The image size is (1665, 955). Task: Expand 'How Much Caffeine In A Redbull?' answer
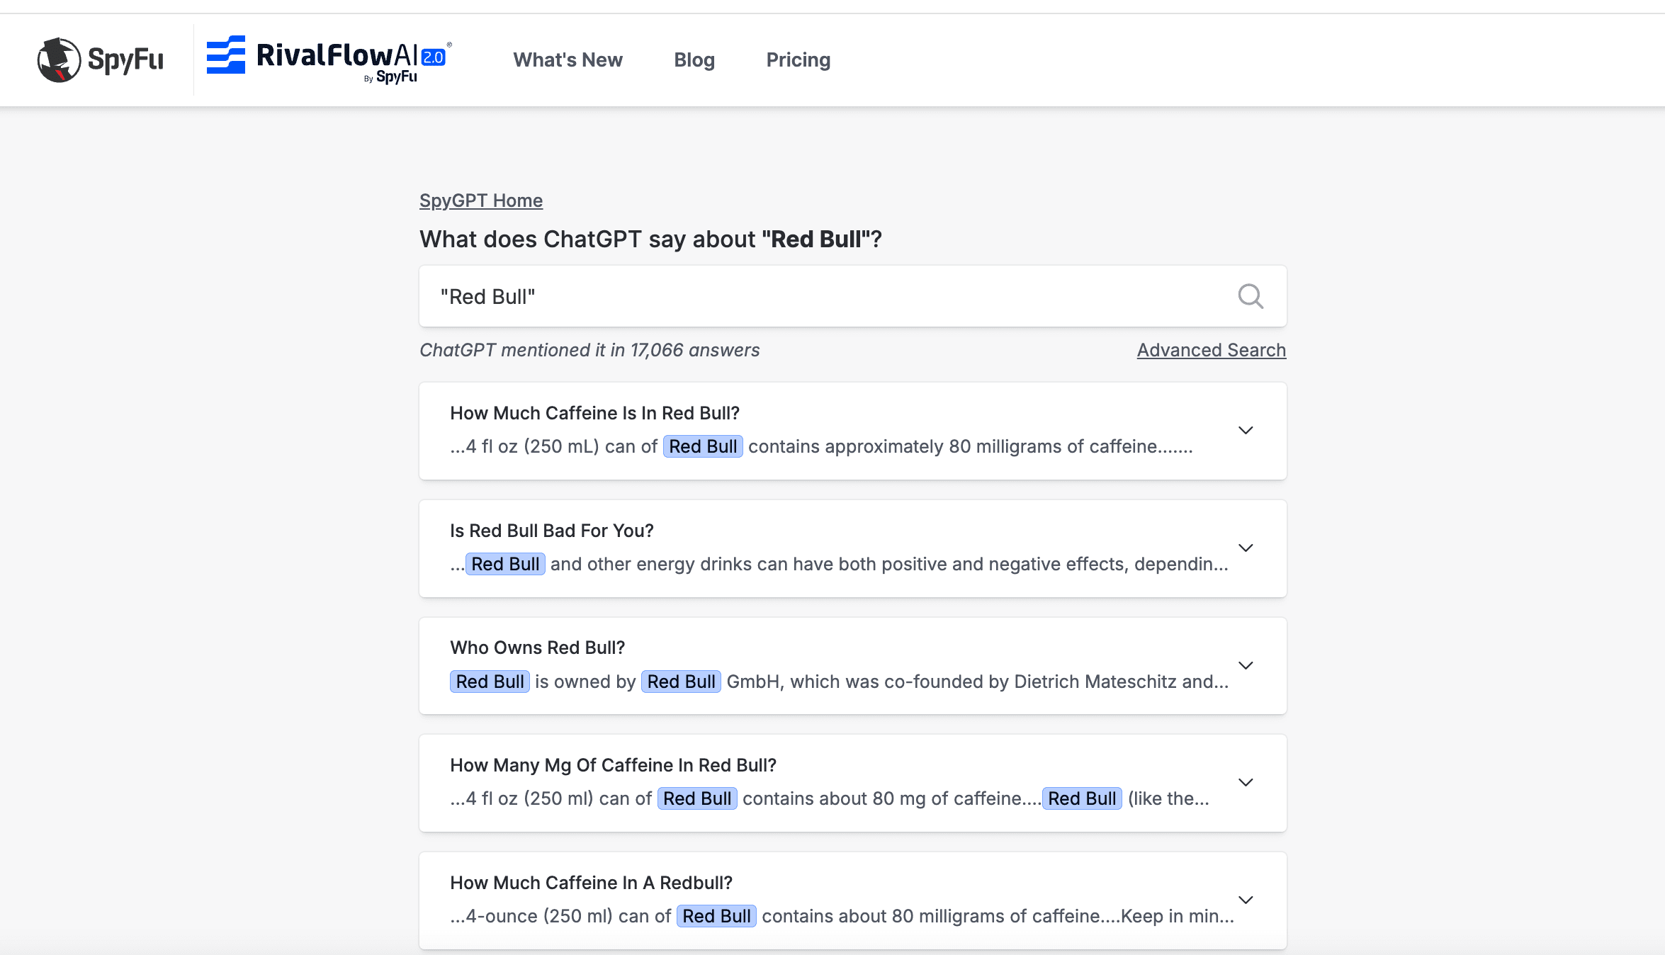coord(1246,900)
